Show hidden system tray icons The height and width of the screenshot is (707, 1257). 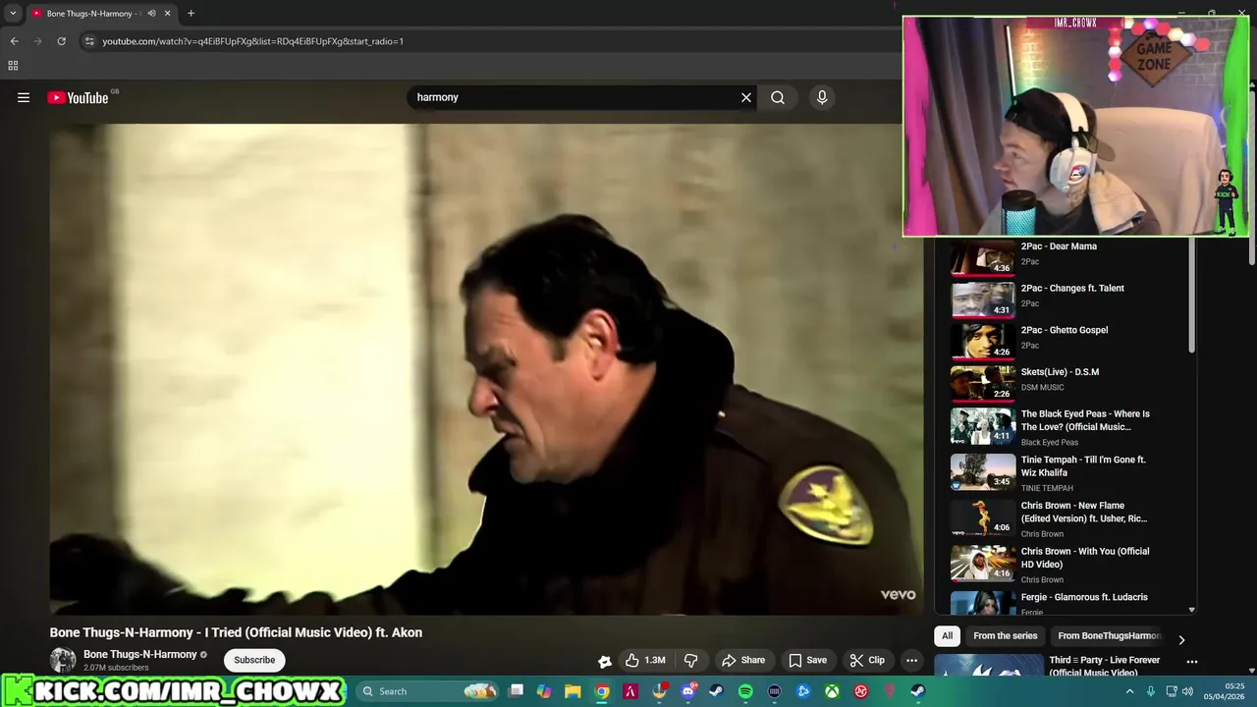click(1129, 691)
